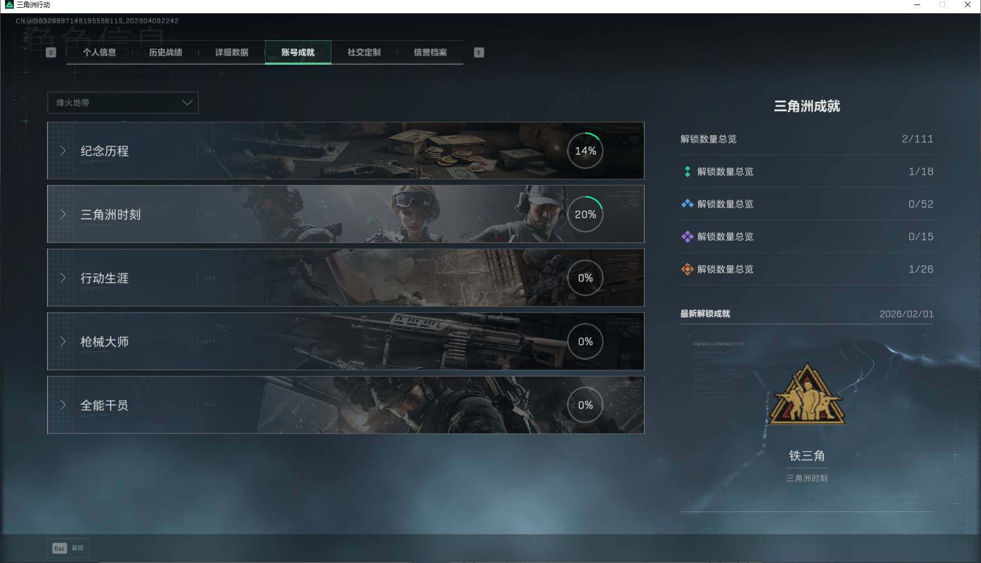Click the 纪念历程 14% progress ring
Viewport: 981px width, 563px height.
(x=585, y=151)
